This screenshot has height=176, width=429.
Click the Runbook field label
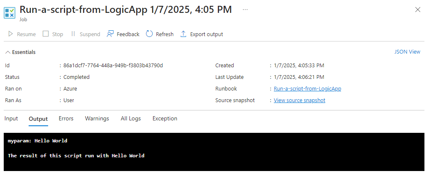click(226, 89)
